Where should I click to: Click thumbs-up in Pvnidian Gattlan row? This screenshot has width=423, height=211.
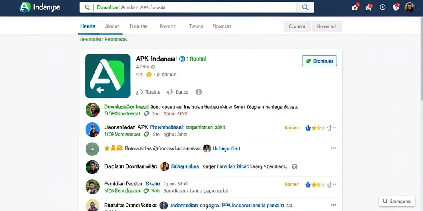point(308,185)
